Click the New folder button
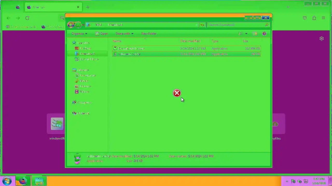 pos(149,34)
